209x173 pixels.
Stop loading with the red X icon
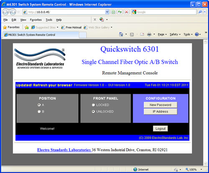[126, 12]
